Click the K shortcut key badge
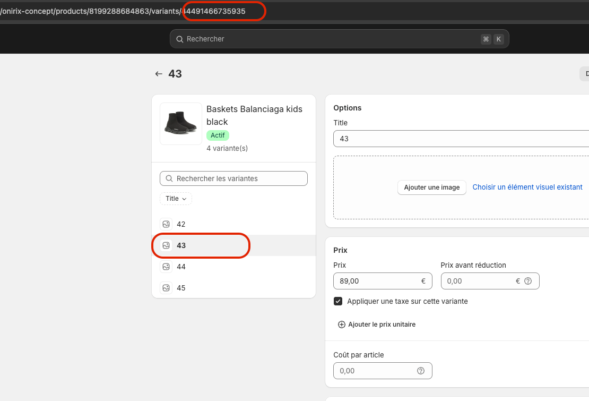This screenshot has width=589, height=401. coord(498,39)
